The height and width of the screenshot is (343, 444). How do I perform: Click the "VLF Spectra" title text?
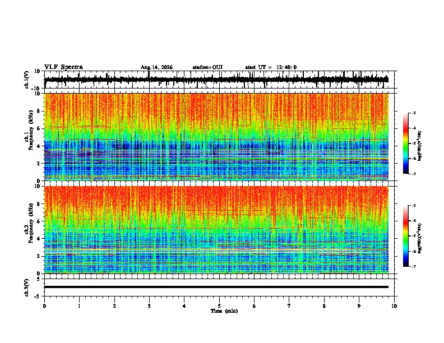(63, 67)
